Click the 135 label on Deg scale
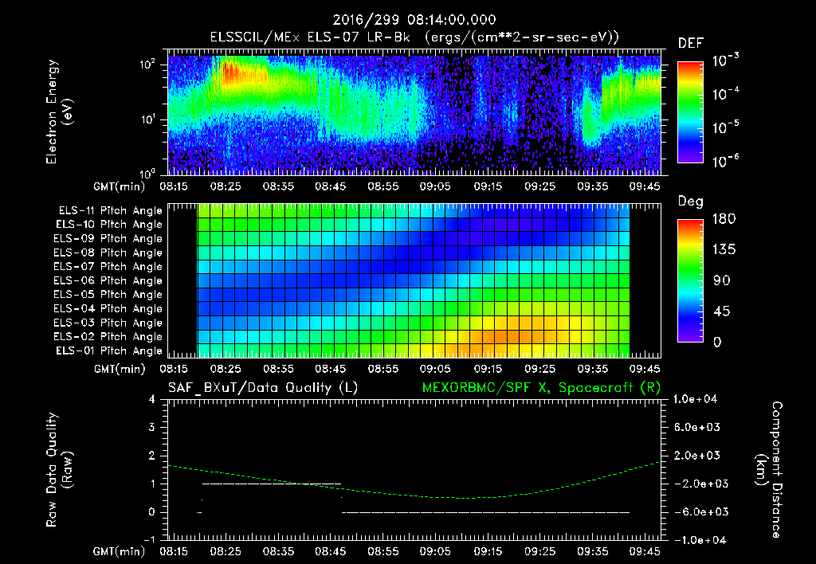The height and width of the screenshot is (564, 816). pos(724,249)
